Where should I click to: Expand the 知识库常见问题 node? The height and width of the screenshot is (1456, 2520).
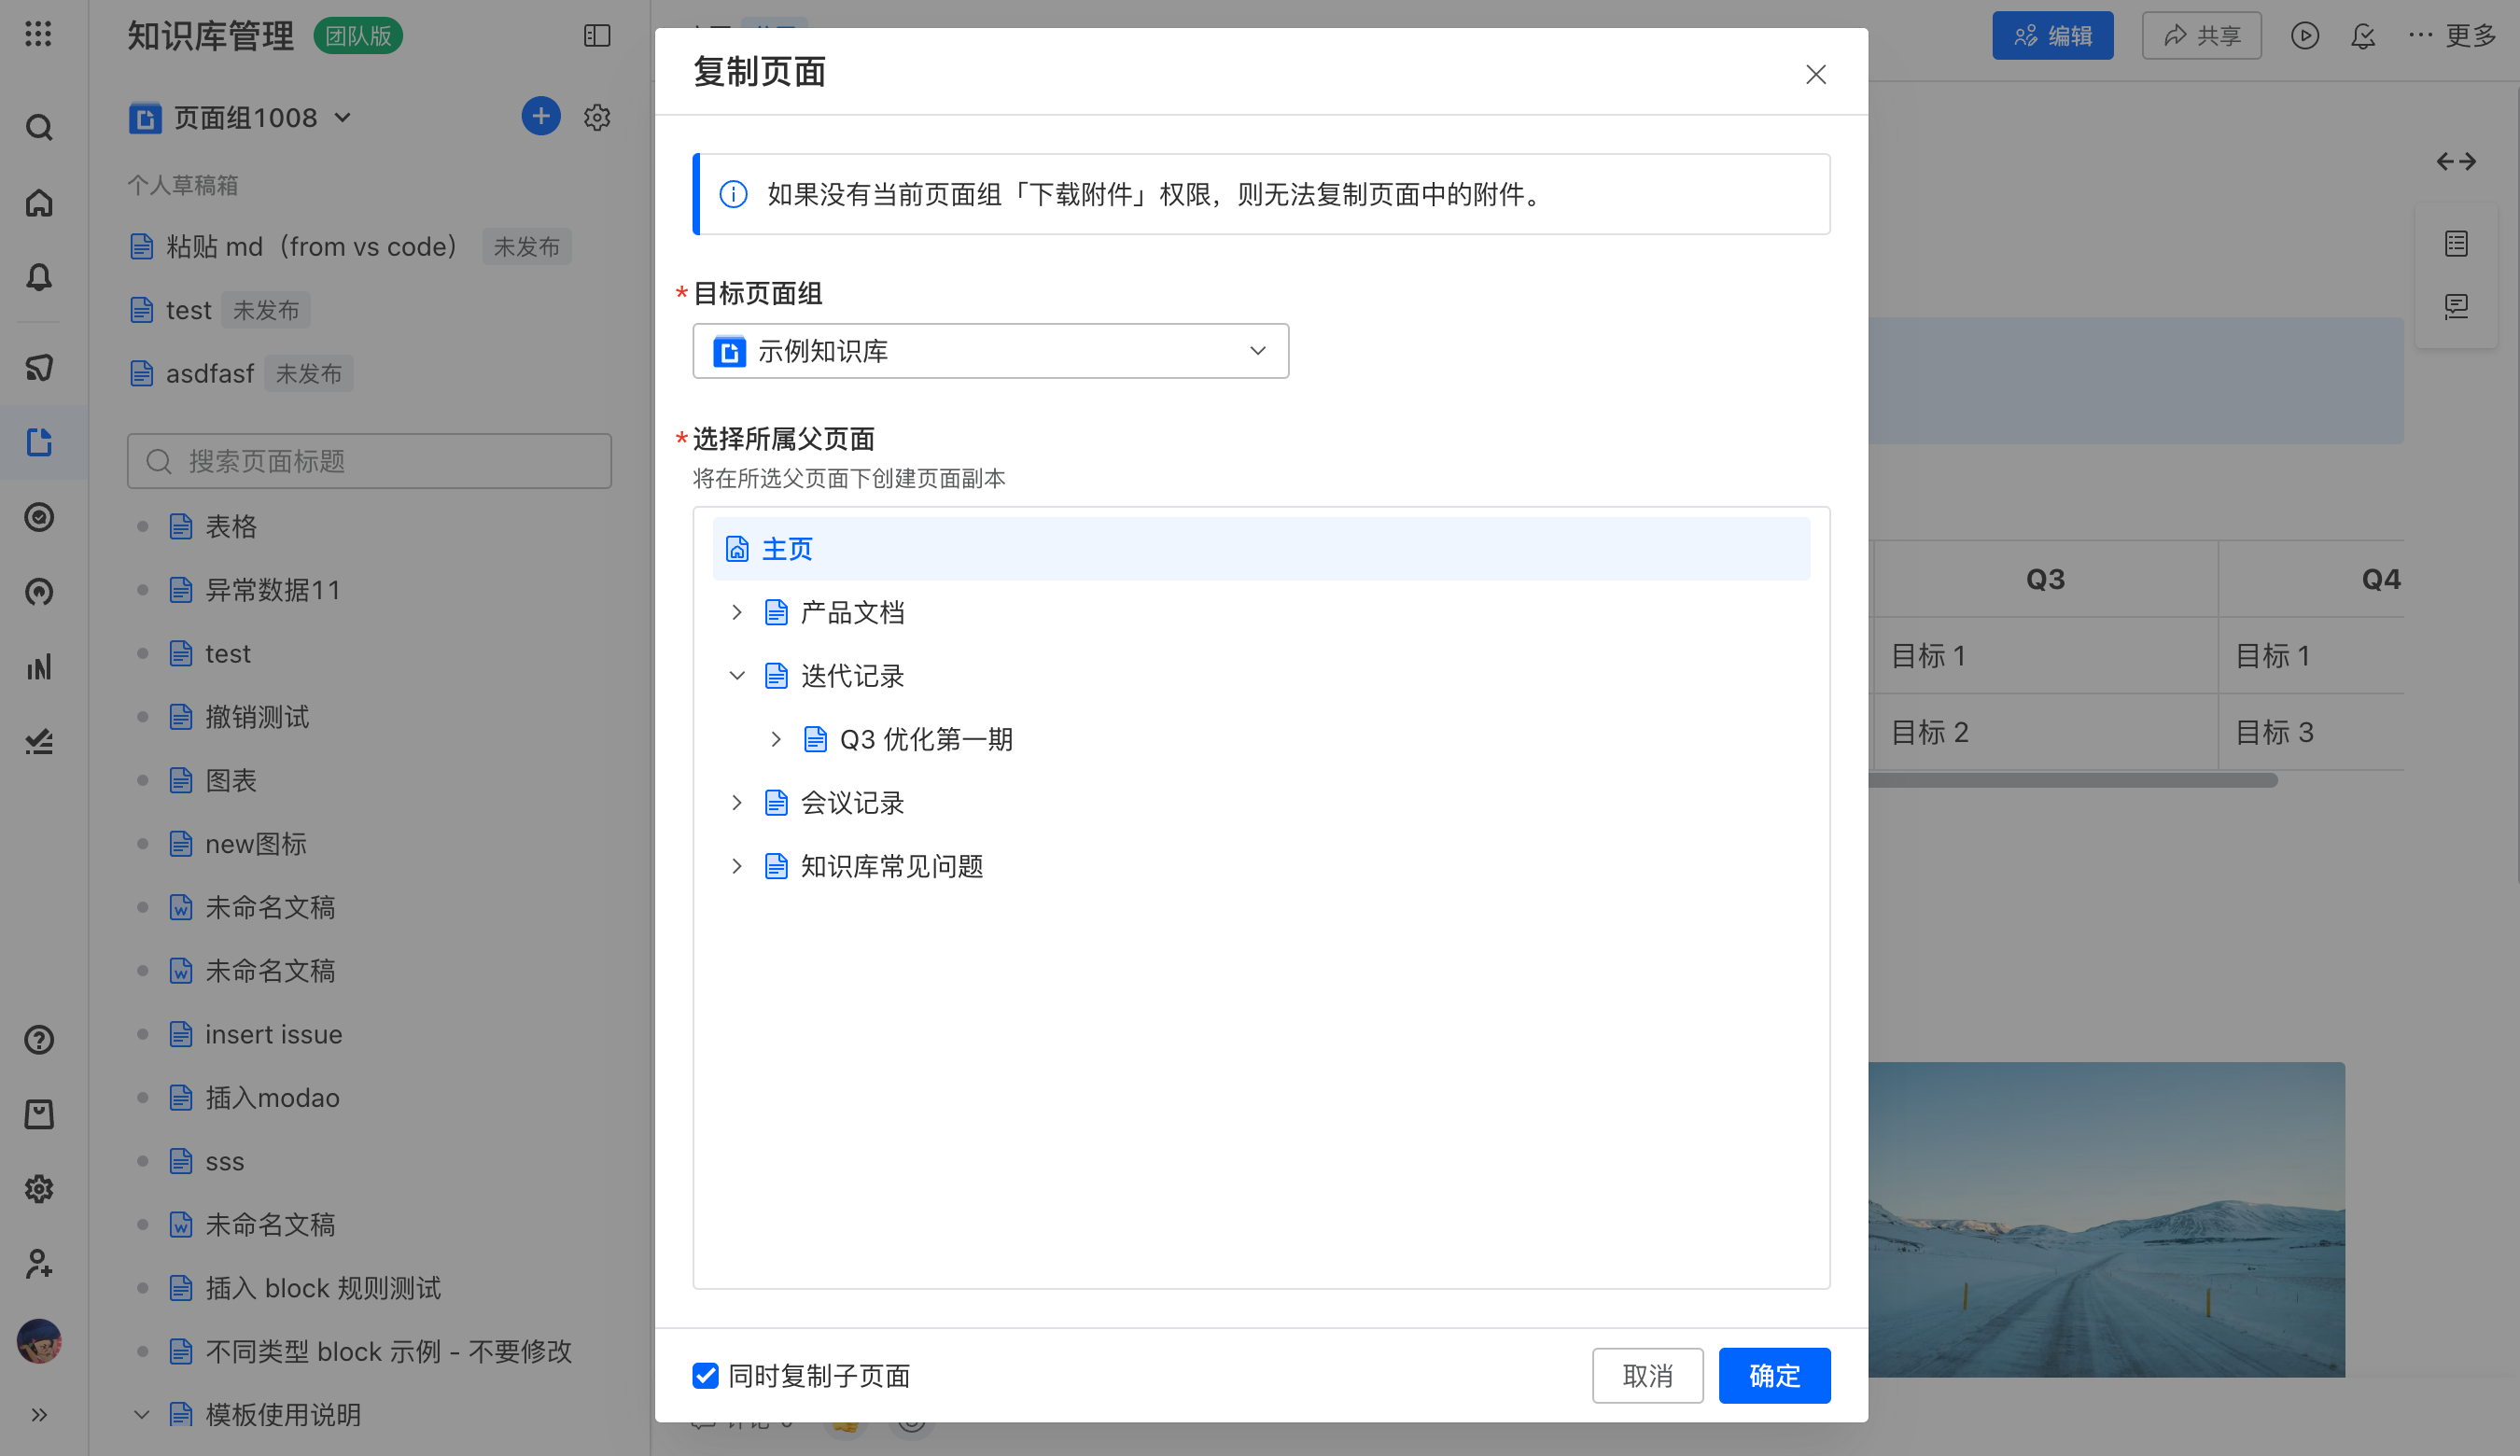[736, 866]
